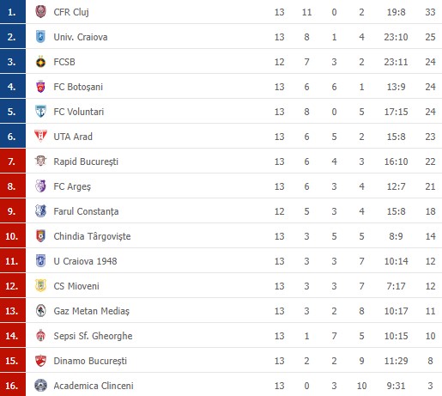Click the Farul Constanța crest
This screenshot has width=442, height=396.
(40, 211)
